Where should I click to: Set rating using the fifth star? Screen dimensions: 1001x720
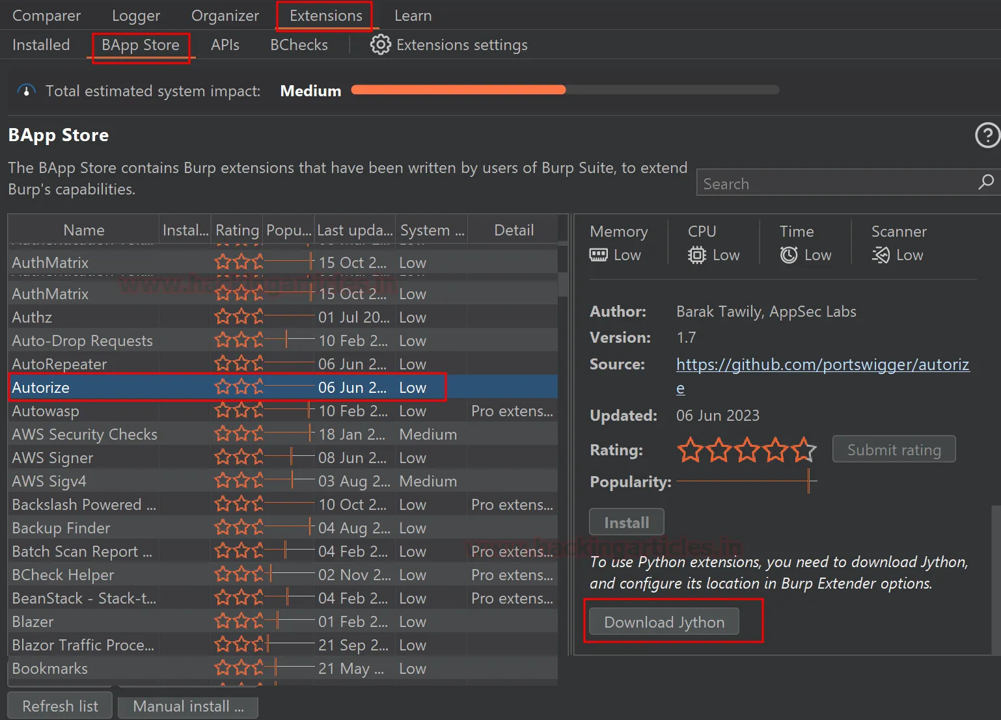click(x=804, y=449)
